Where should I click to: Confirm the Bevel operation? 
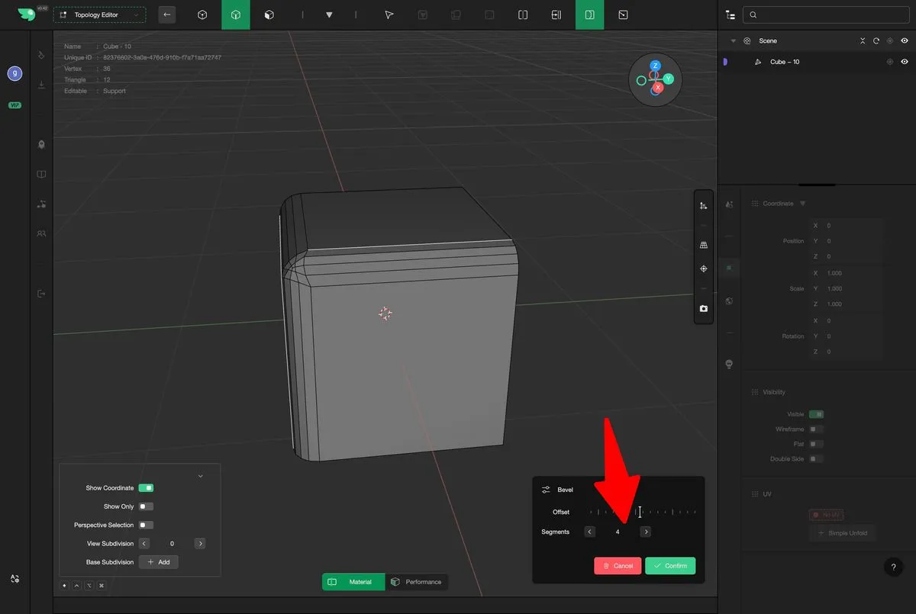(670, 565)
